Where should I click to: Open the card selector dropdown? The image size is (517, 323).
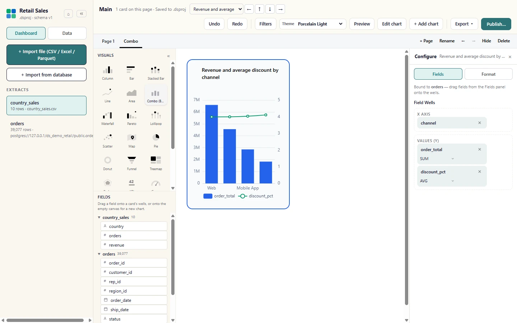(x=216, y=9)
